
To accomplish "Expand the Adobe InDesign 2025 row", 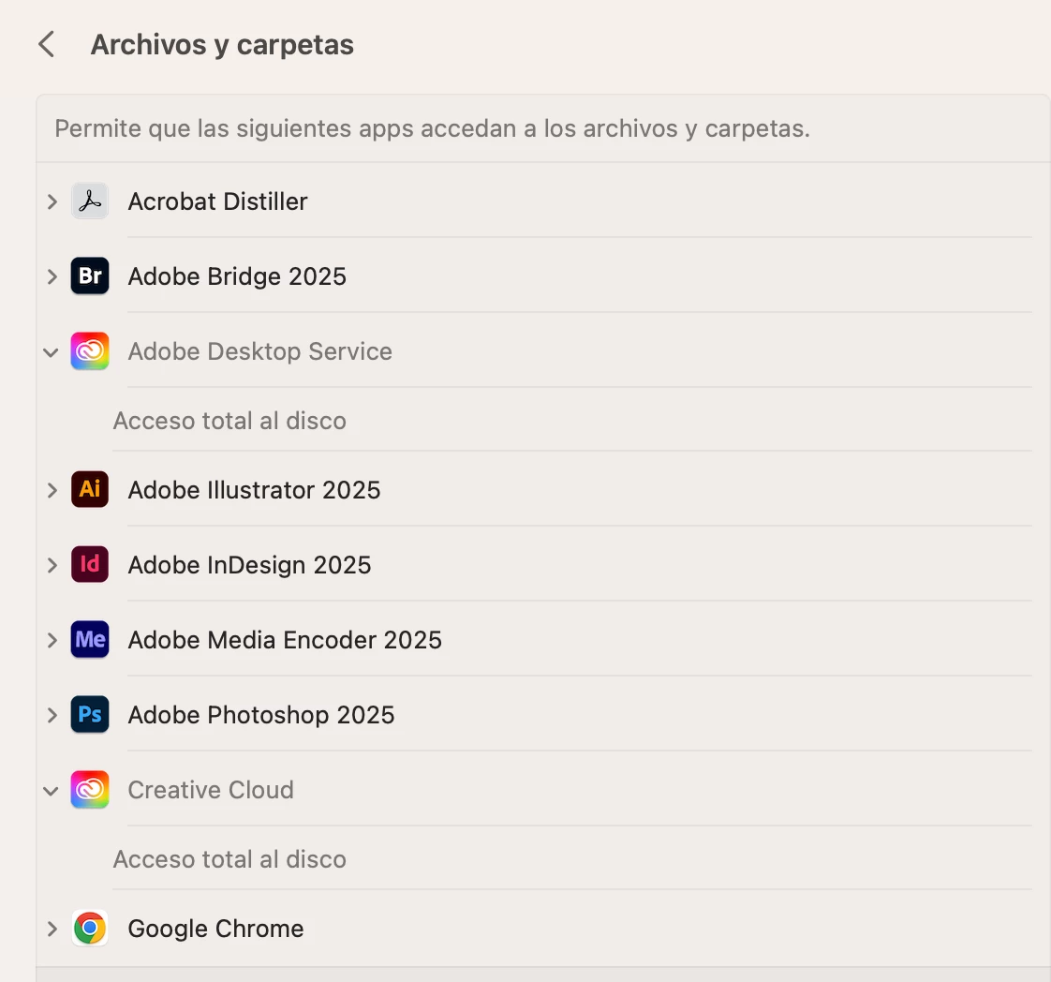I will [x=52, y=565].
